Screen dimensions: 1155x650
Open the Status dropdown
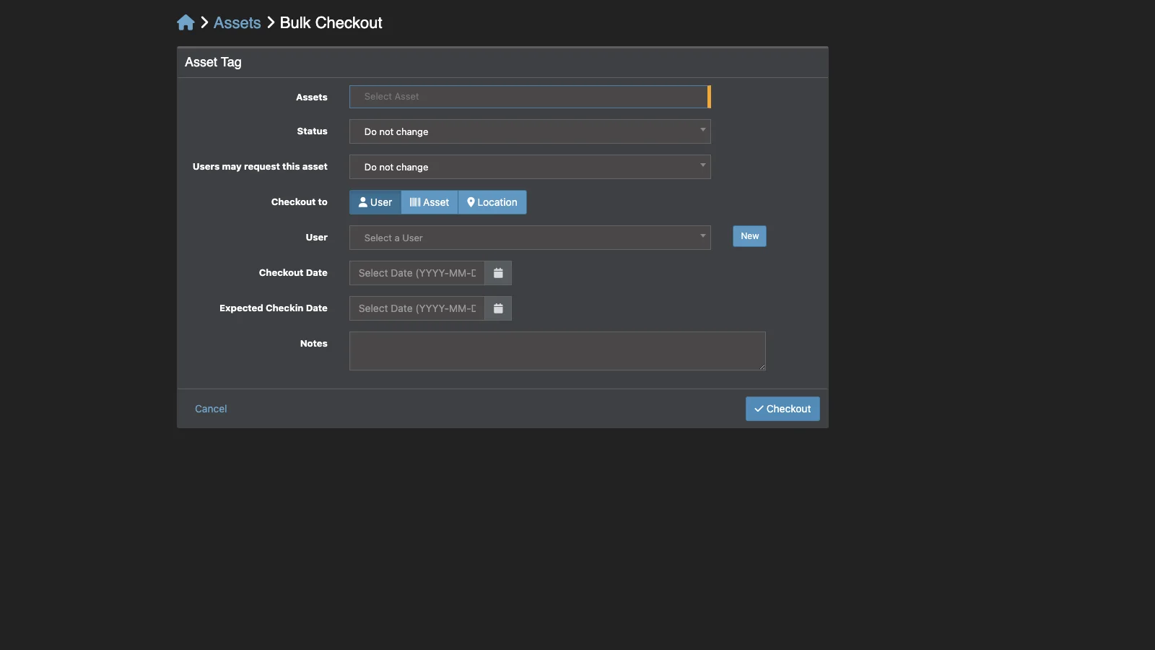pyautogui.click(x=530, y=131)
